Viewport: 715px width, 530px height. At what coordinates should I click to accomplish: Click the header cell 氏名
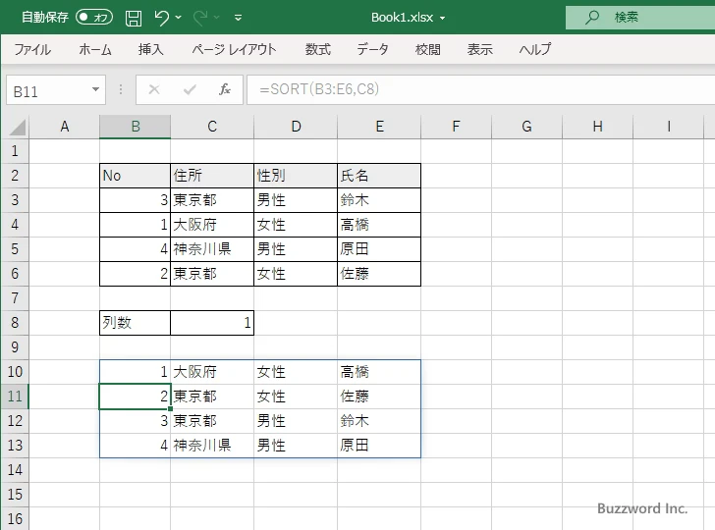379,176
